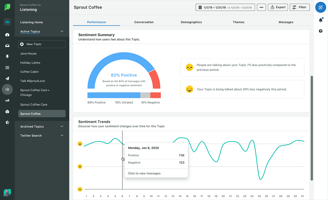The image size is (328, 200).
Task: Collapse the Active Topics section
Action: coord(62,31)
